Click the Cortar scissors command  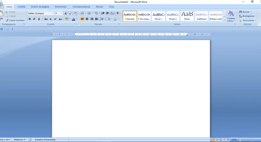[x=10, y=12]
